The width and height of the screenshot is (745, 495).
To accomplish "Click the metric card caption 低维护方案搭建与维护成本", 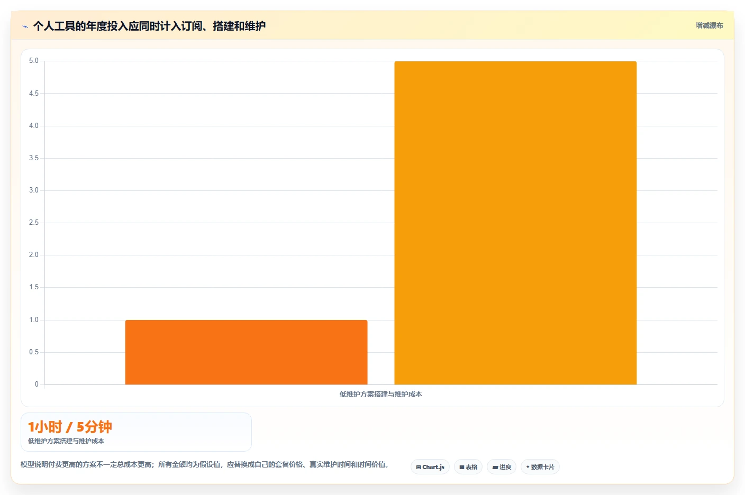I will tap(66, 441).
